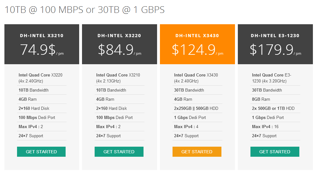Image resolution: width=317 pixels, height=175 pixels.
Task: Click 1 Gbps Dedi Port in X3430 plan
Action: pos(190,117)
